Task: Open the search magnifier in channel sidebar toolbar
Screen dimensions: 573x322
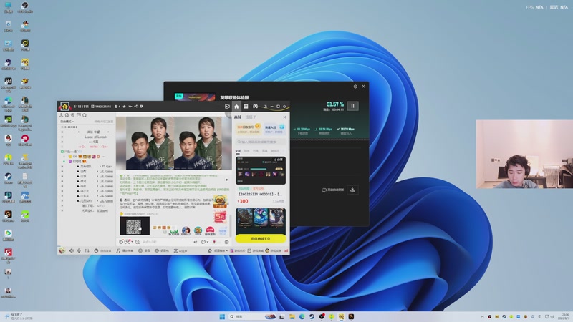Action: [85, 115]
